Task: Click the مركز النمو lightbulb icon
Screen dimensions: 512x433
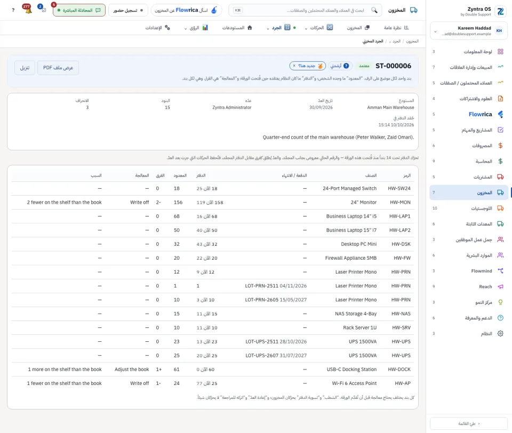Action: tap(500, 302)
